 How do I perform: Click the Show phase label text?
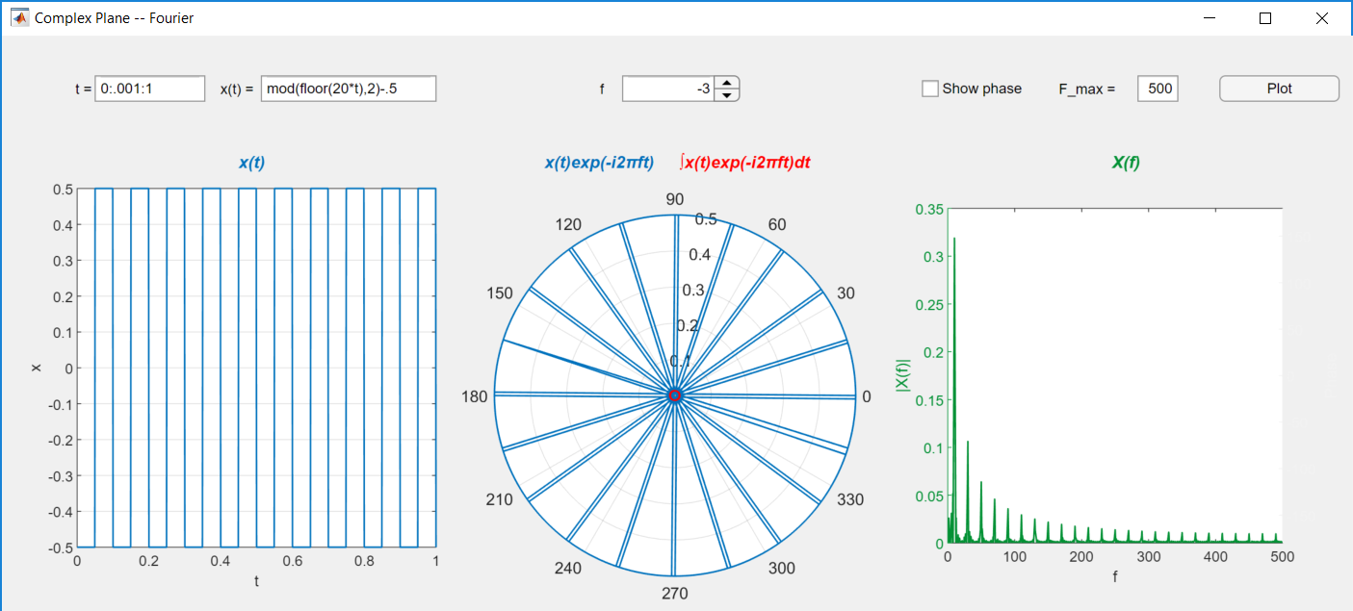(981, 89)
